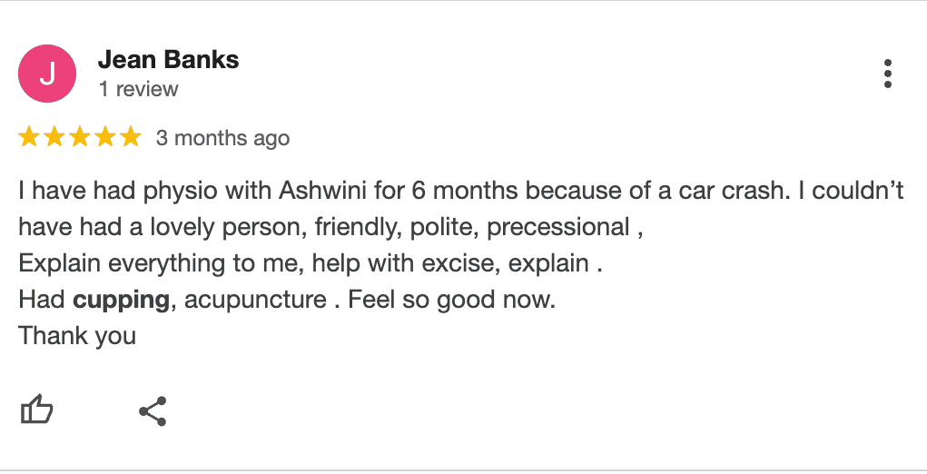The height and width of the screenshot is (474, 927).
Task: Click the 'Explain everything to me' sentence
Action: coord(156,264)
